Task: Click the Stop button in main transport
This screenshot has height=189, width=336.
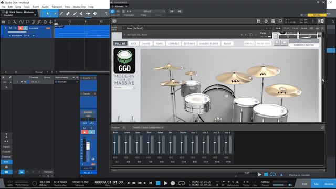Action: [158, 183]
